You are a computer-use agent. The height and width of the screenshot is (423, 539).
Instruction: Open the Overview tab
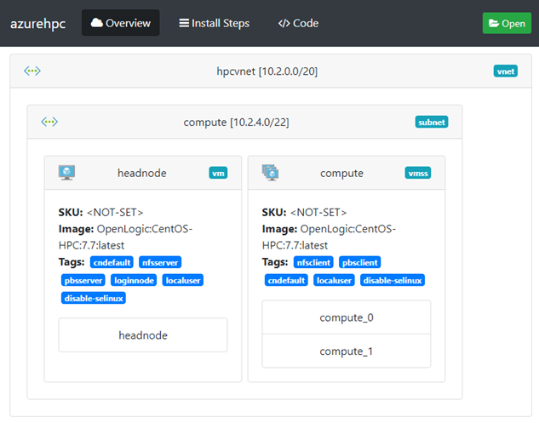[x=120, y=23]
